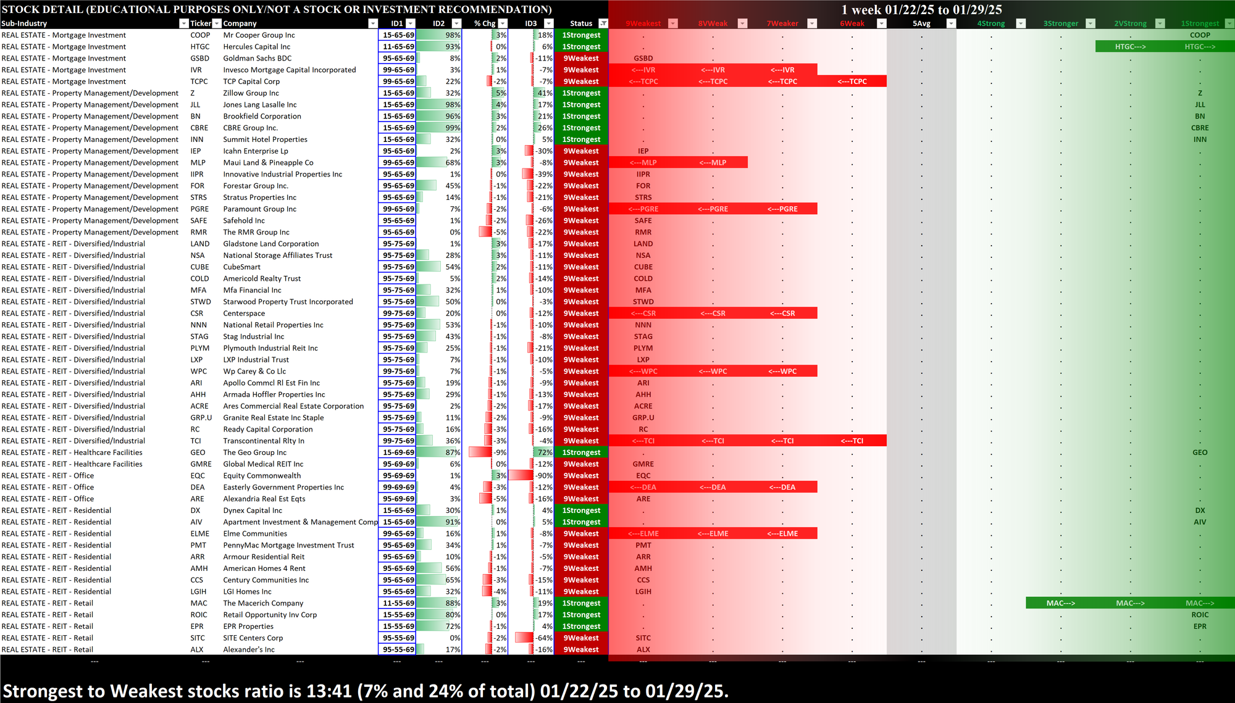Open the 2VStrong filter dropdown
Image resolution: width=1235 pixels, height=703 pixels.
(1160, 23)
